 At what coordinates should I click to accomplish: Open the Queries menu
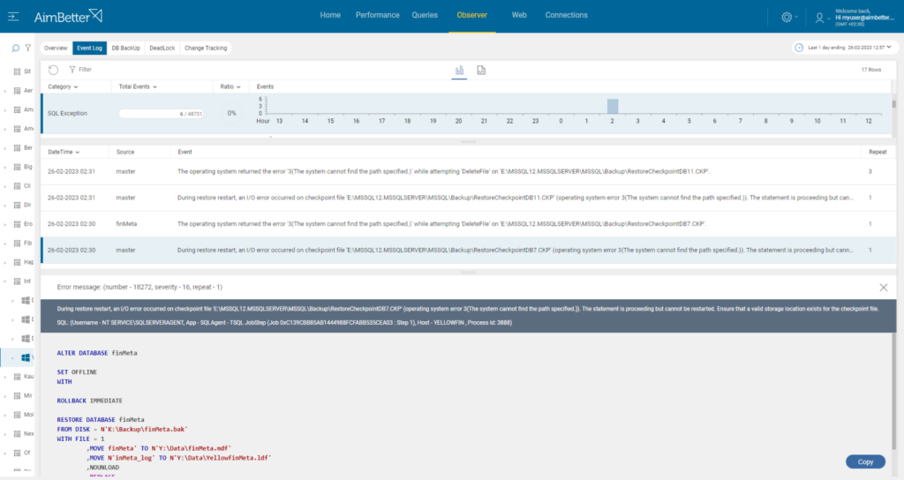425,16
